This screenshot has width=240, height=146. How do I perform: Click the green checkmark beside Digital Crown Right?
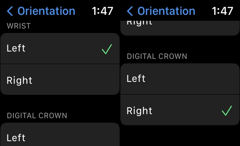[227, 110]
